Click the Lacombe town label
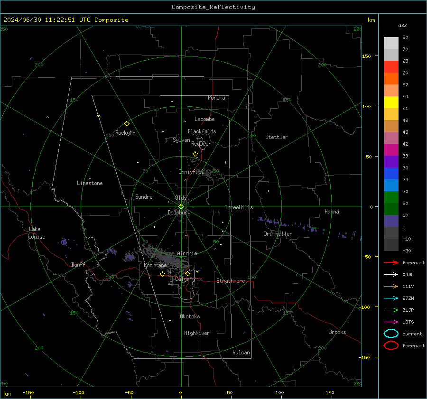 coord(204,119)
